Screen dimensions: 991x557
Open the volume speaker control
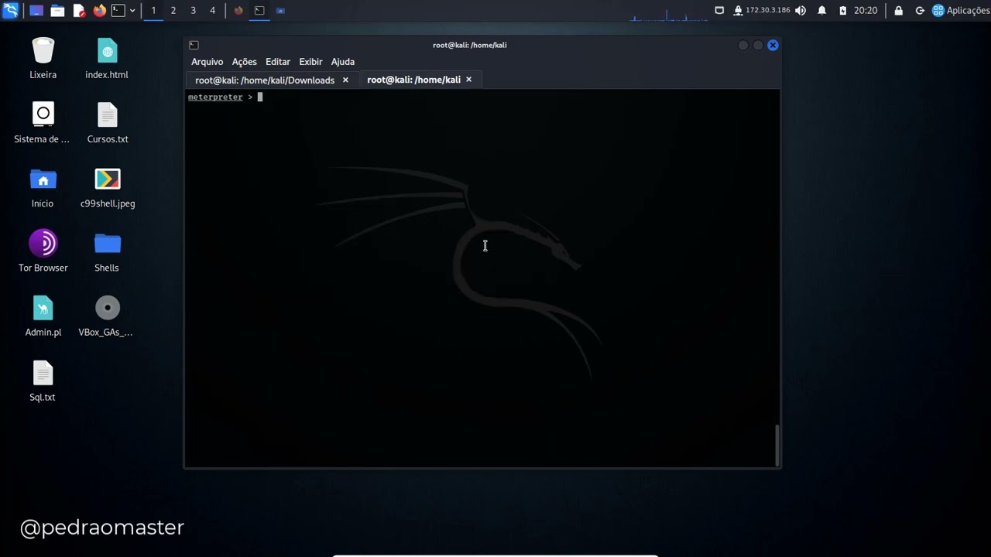tap(801, 11)
